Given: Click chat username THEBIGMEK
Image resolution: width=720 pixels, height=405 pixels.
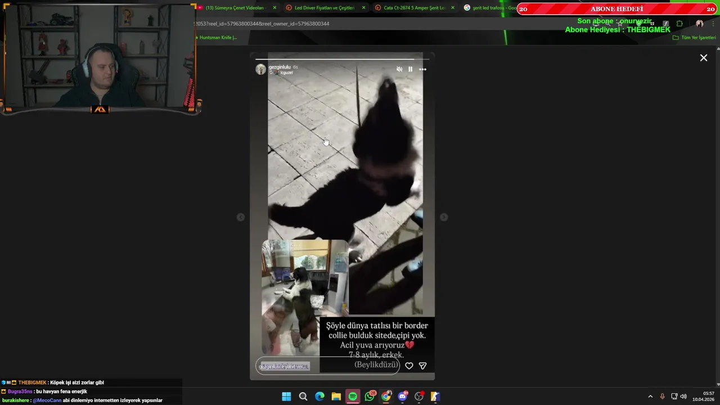Looking at the screenshot, I should [32, 382].
